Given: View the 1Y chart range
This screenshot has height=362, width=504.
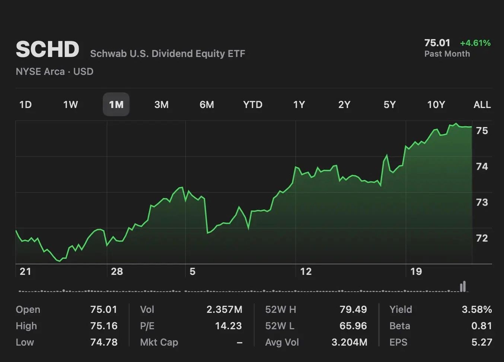Looking at the screenshot, I should coord(299,105).
